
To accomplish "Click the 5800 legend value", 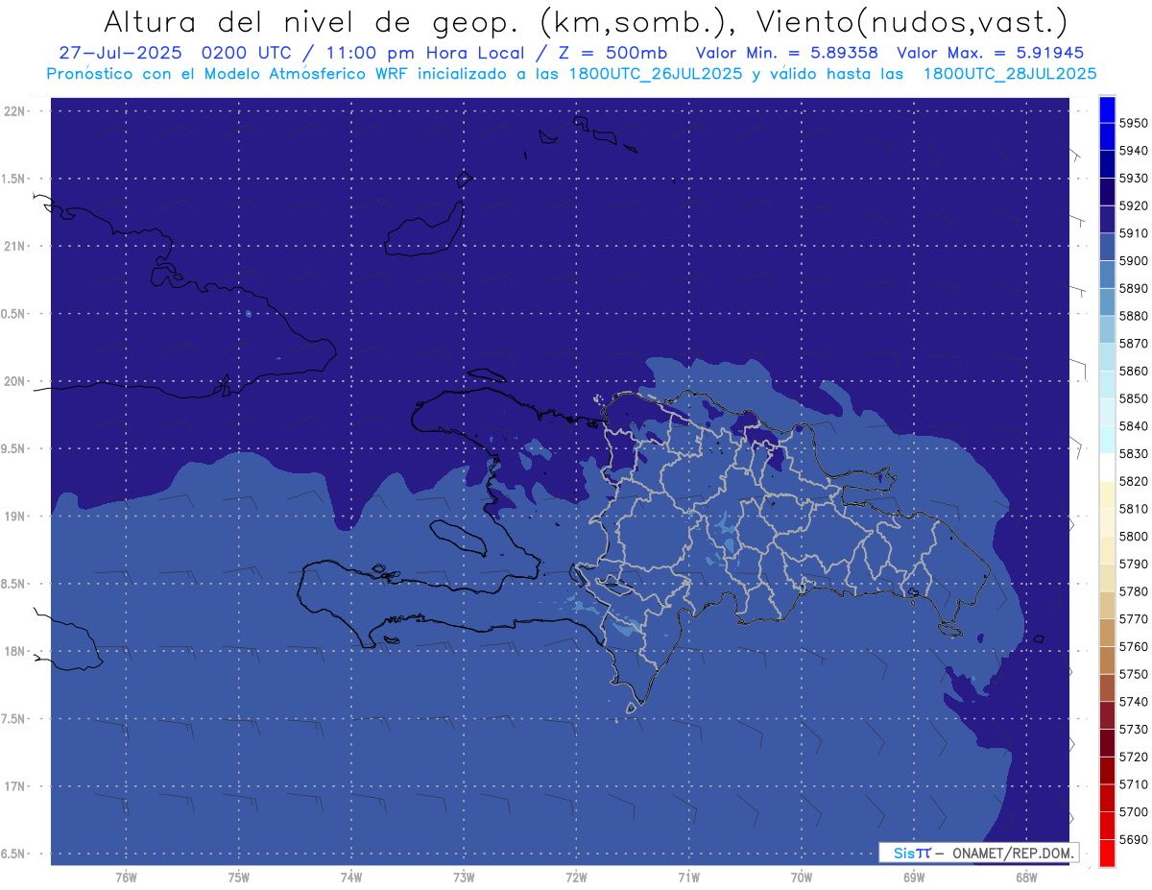I will coord(1133,536).
